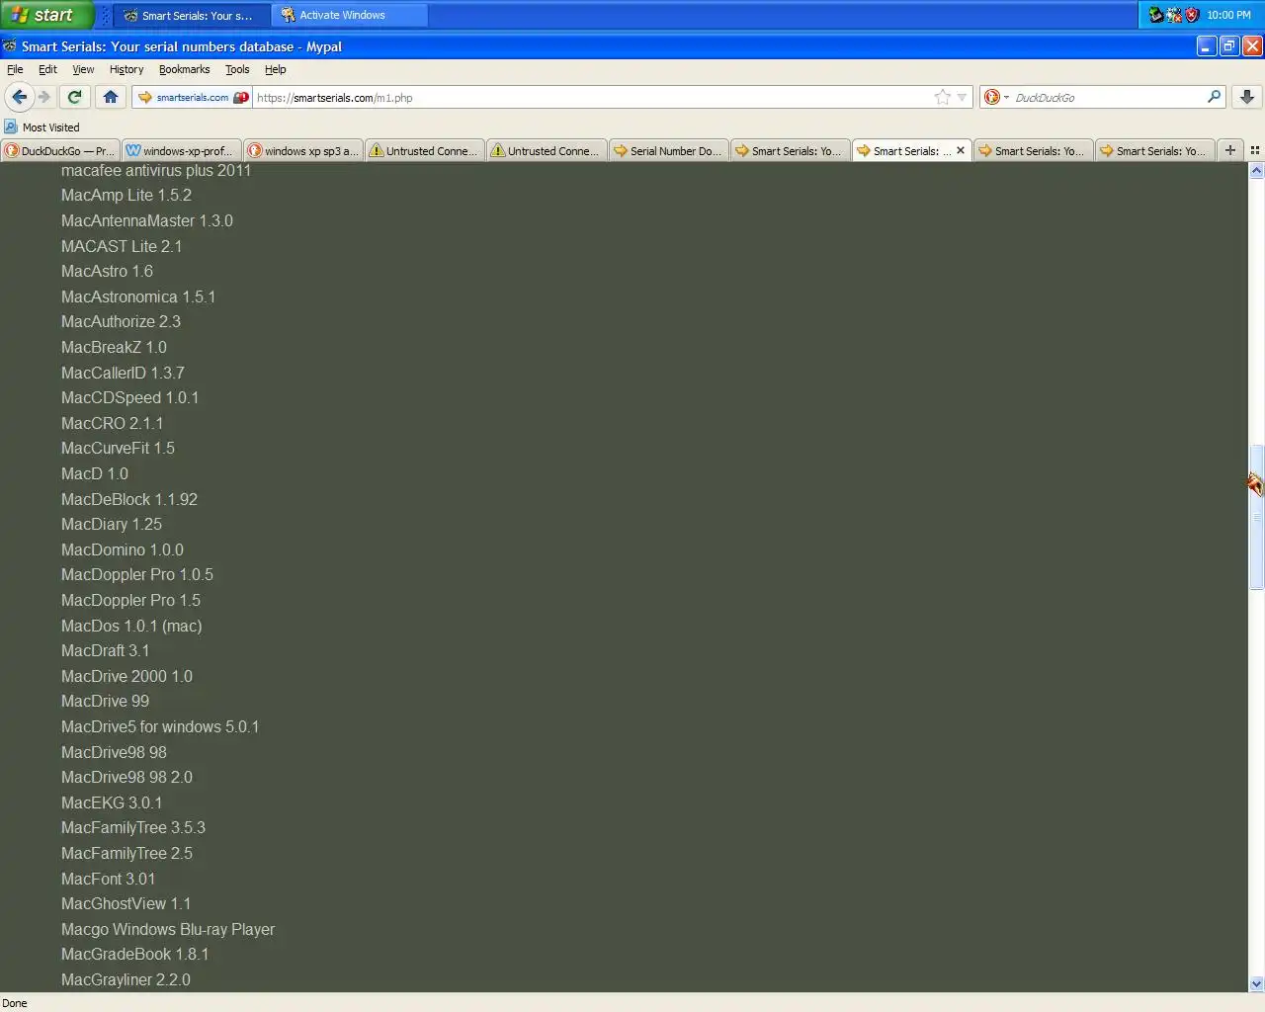Image resolution: width=1265 pixels, height=1012 pixels.
Task: Click the vertical scrollbar thumb
Action: click(x=1256, y=517)
